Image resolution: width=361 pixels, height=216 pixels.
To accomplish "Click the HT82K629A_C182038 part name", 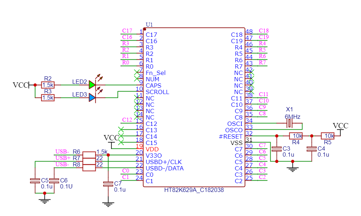I will click(x=194, y=190).
